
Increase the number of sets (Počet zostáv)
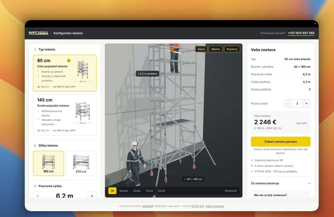tap(306, 104)
